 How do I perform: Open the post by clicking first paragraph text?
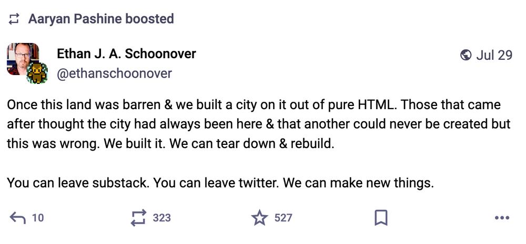pos(258,124)
